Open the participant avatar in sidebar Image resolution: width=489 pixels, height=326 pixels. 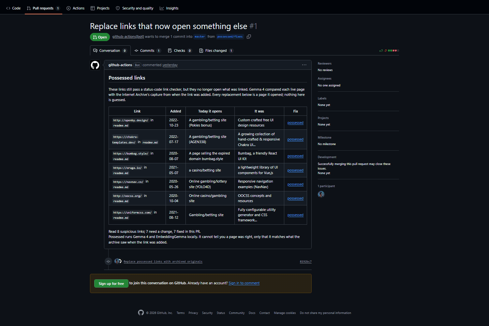(321, 194)
